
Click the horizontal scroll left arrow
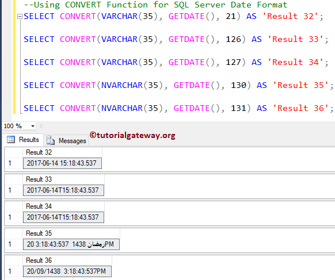point(41,126)
